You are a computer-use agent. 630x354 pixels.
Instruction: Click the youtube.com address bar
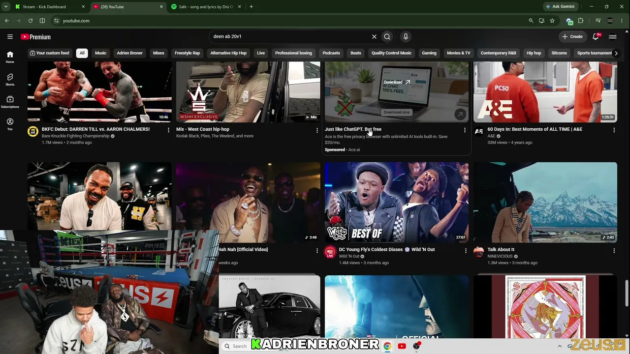[x=290, y=21]
